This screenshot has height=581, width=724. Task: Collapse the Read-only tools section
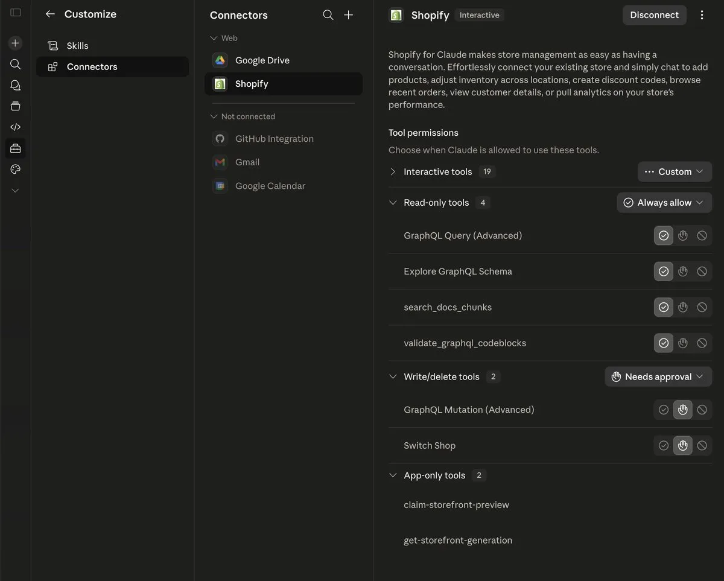[x=393, y=203]
